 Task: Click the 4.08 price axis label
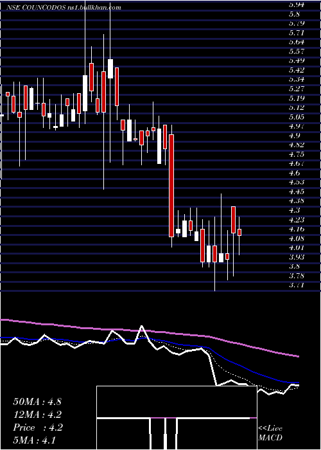297,239
